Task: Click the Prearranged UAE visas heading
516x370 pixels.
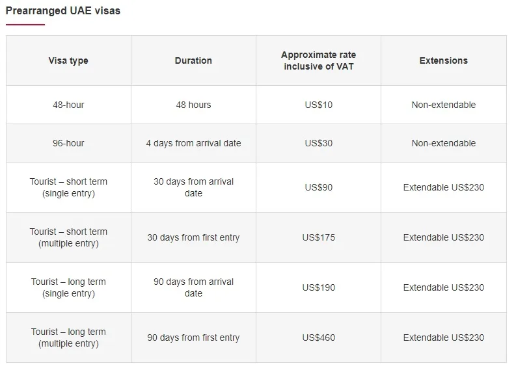Action: pyautogui.click(x=63, y=10)
